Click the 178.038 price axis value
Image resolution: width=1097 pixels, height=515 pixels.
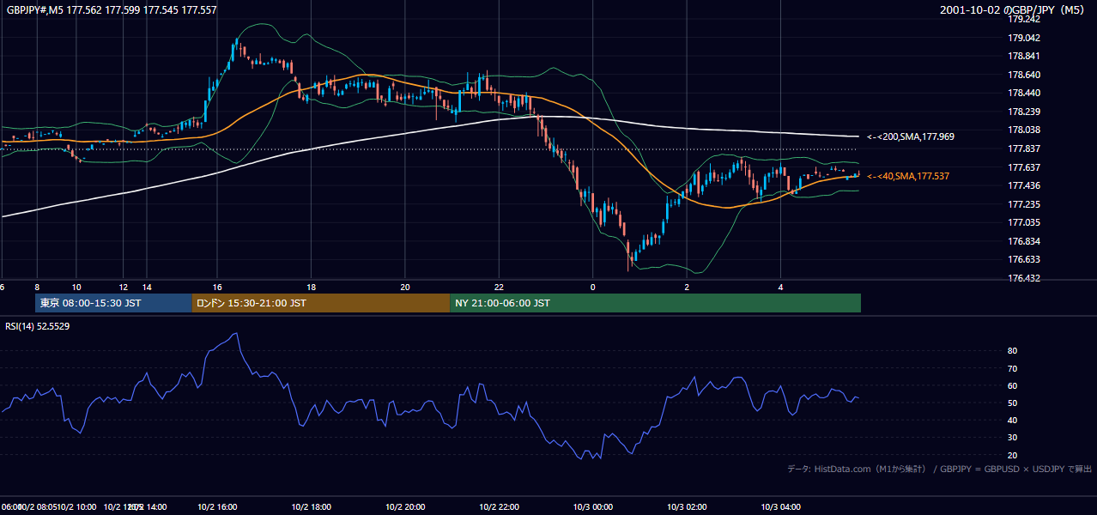(1025, 130)
